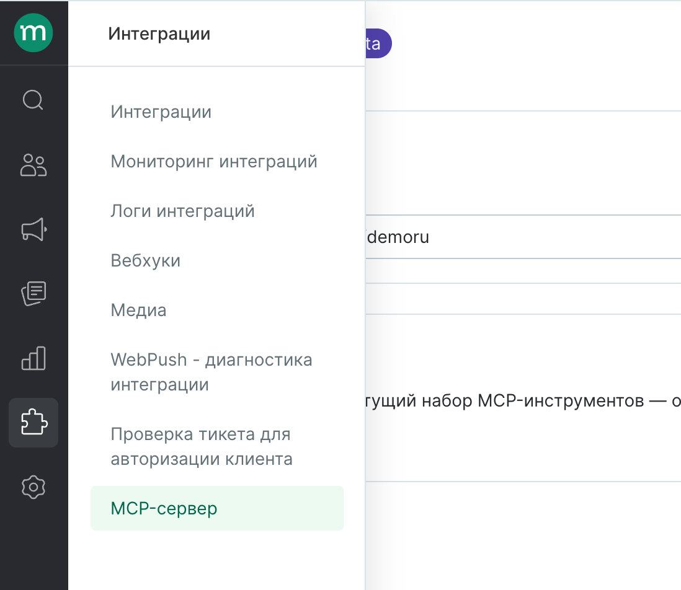Select the integrations puzzle piece icon
This screenshot has width=681, height=590.
(x=33, y=423)
